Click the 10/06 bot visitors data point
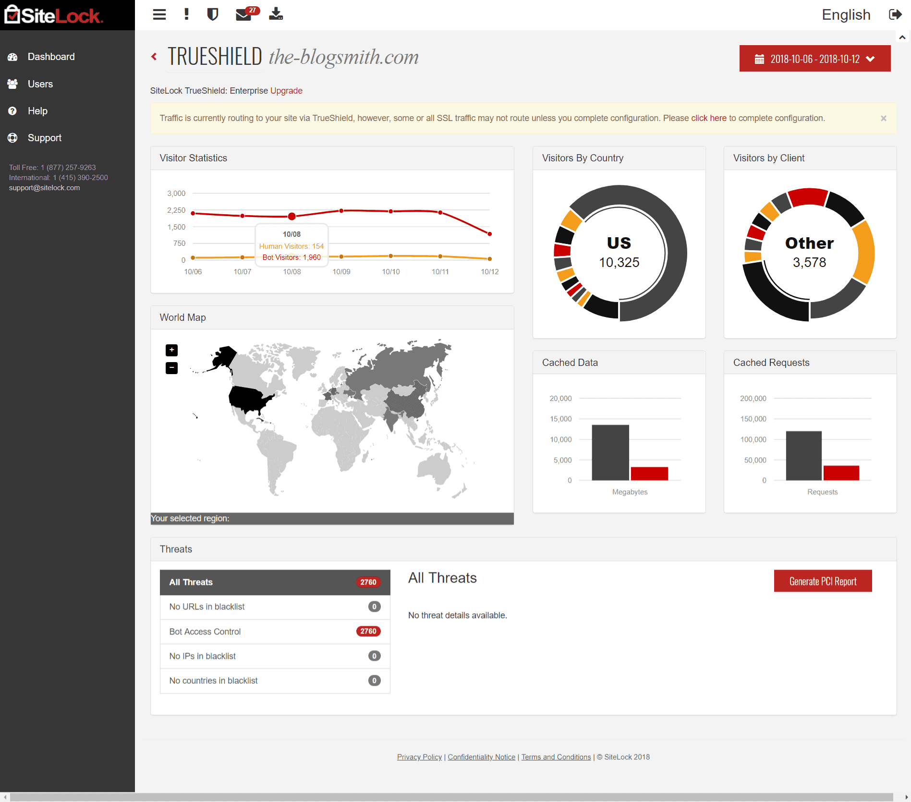 click(x=193, y=213)
